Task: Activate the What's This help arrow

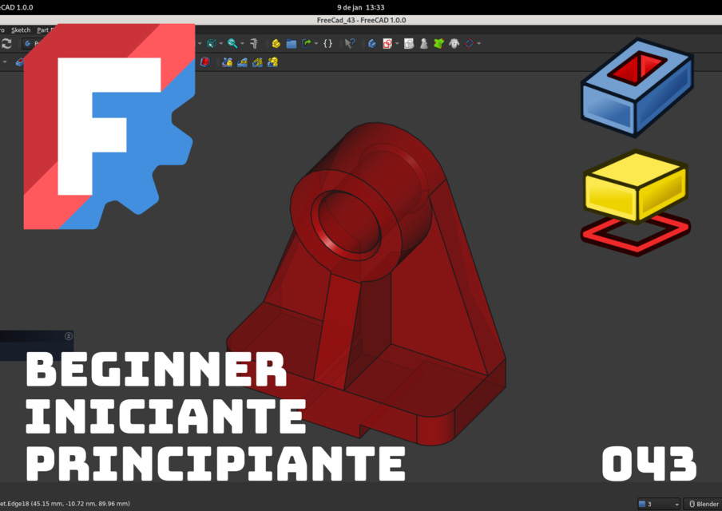Action: coord(349,42)
